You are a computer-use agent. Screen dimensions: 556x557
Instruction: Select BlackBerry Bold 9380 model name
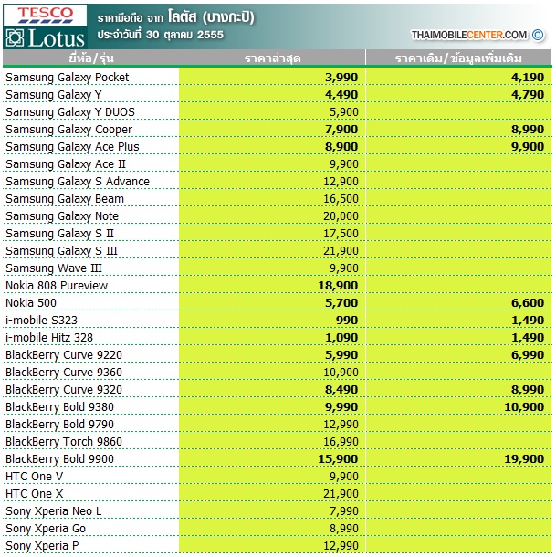59,406
